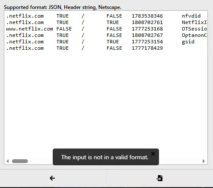Click the expiry value 1777253154
Screen dimensions: 213x188
(x=147, y=42)
